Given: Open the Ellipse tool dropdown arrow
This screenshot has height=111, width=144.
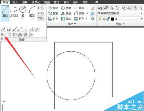Looking at the screenshot, I should point(44,13).
